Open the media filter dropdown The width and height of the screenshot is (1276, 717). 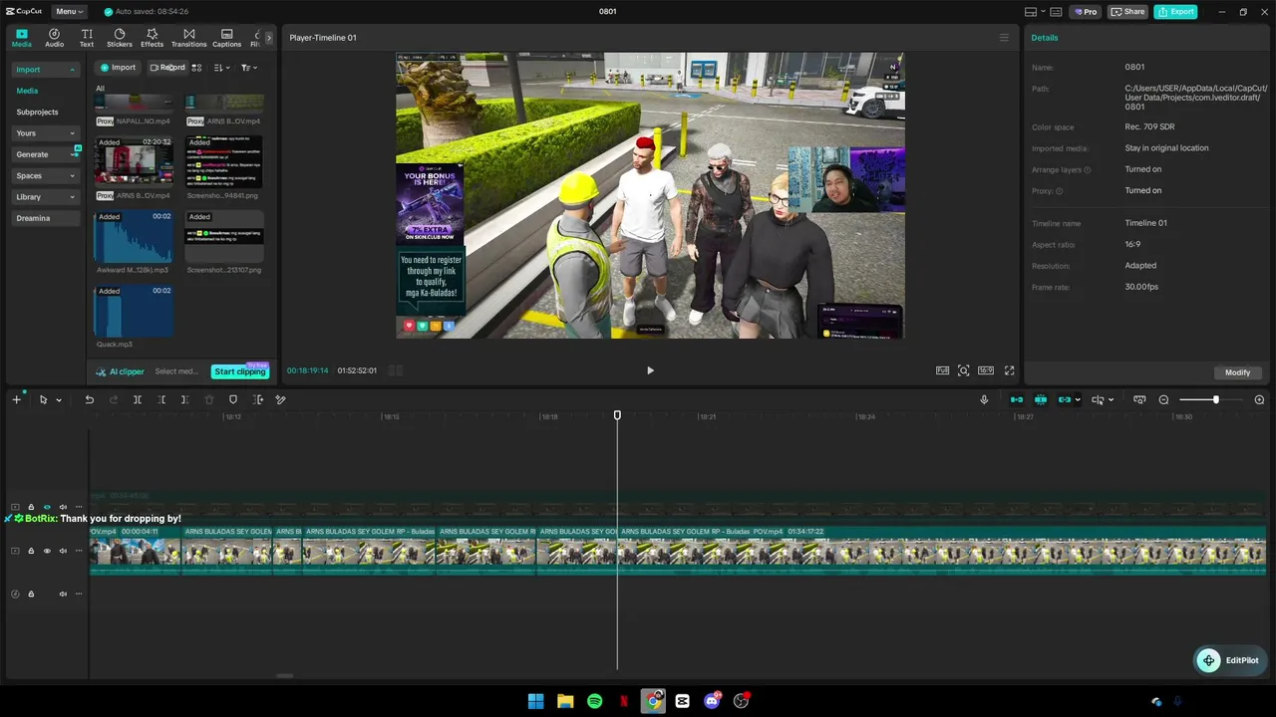(x=249, y=68)
